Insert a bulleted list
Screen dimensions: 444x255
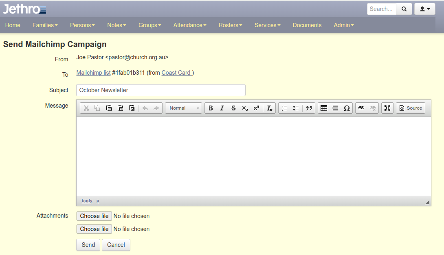296,108
